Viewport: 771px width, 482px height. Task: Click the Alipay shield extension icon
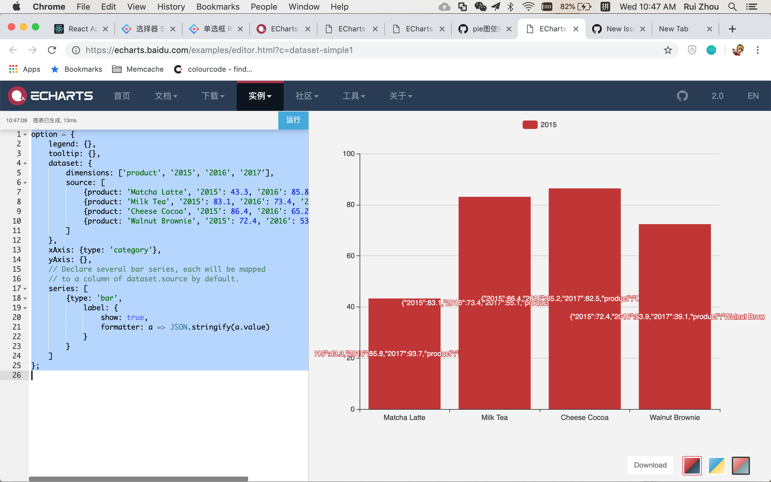(691, 50)
